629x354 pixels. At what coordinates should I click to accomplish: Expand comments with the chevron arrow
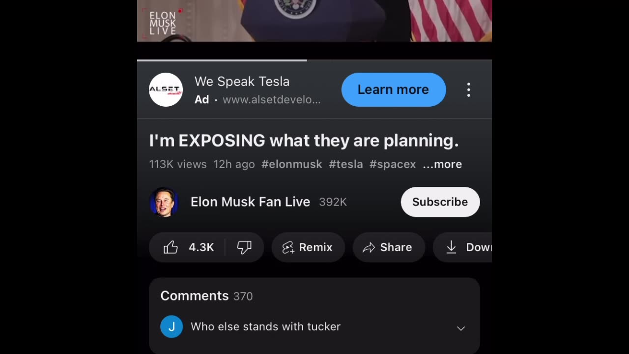coord(461,328)
